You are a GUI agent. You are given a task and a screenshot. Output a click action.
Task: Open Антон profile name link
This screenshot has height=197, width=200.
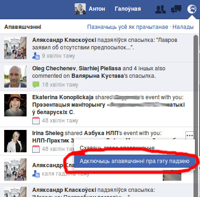coord(97,9)
